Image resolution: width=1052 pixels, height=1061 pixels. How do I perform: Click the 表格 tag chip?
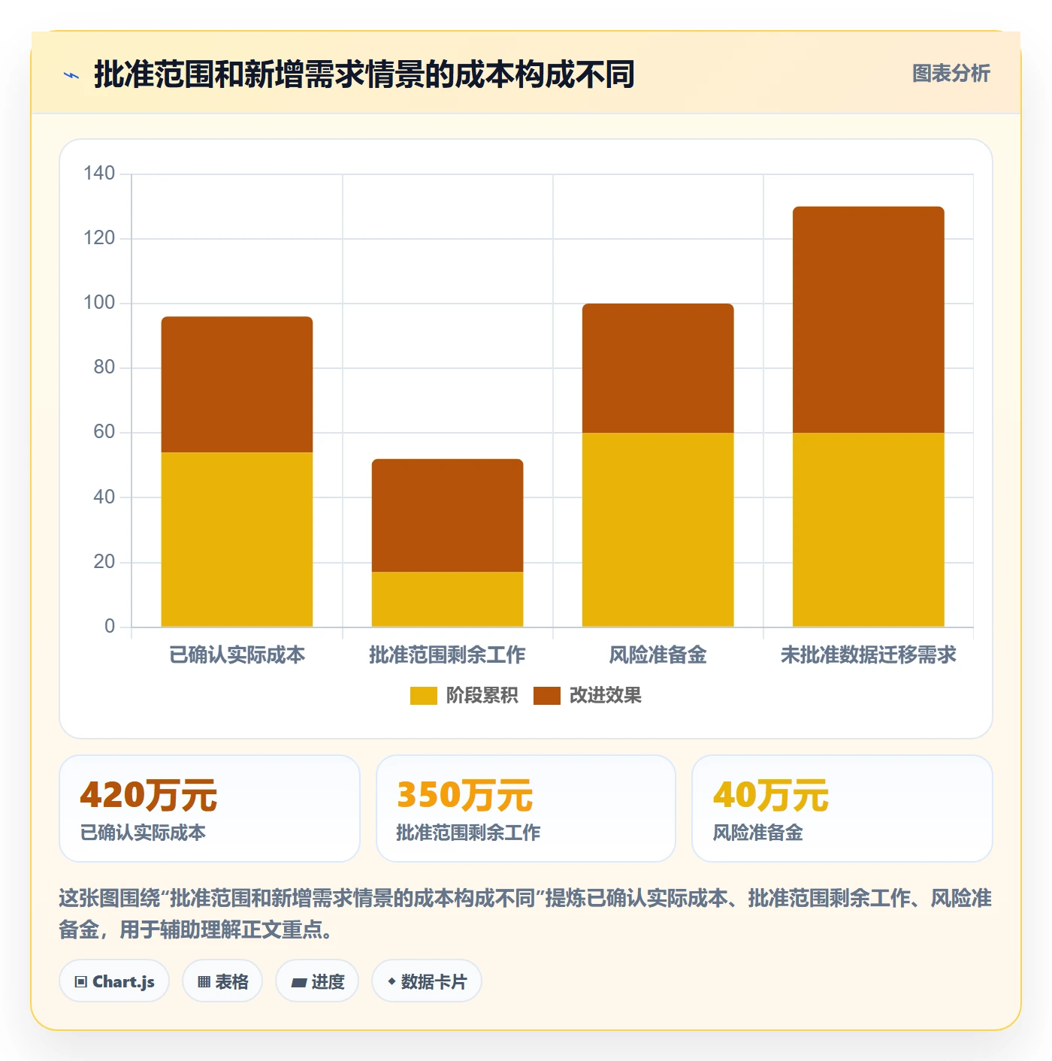pos(222,981)
